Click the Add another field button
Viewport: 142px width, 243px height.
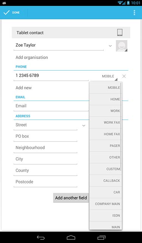(71, 198)
